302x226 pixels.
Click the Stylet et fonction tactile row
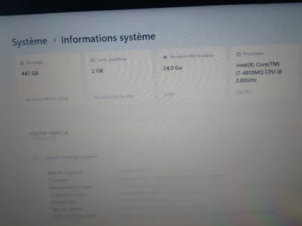(x=74, y=216)
